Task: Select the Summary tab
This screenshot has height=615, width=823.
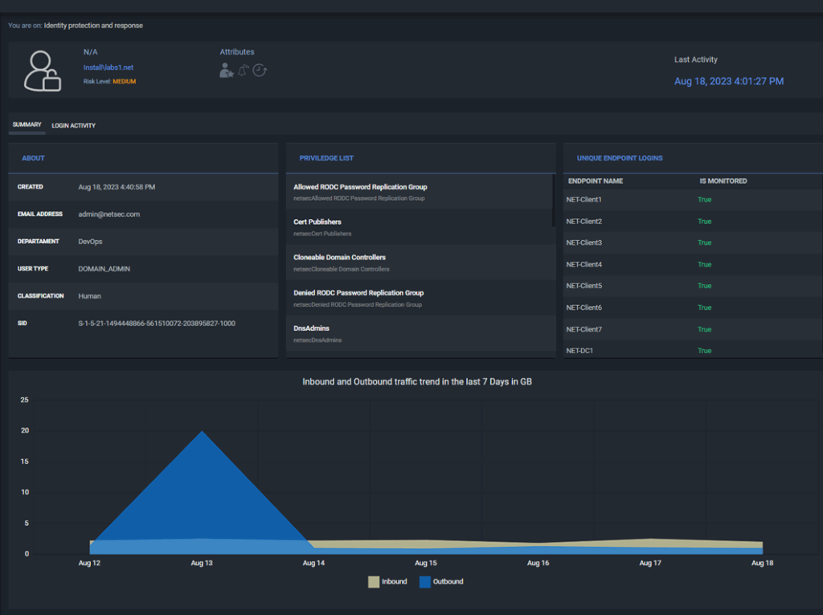Action: (27, 125)
